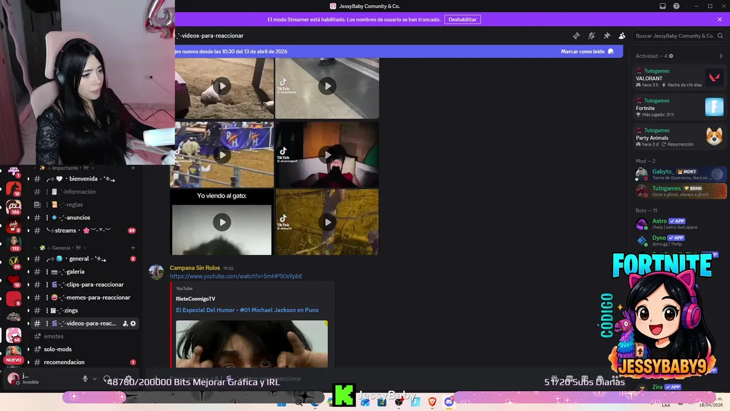This screenshot has height=411, width=730.
Task: Click magnifier in server search box
Action: (720, 35)
